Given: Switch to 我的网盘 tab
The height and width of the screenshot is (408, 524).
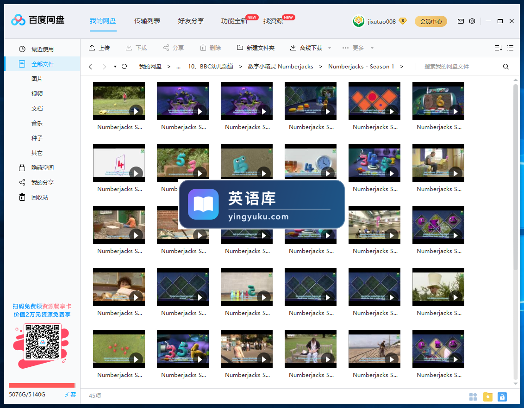Looking at the screenshot, I should point(103,21).
